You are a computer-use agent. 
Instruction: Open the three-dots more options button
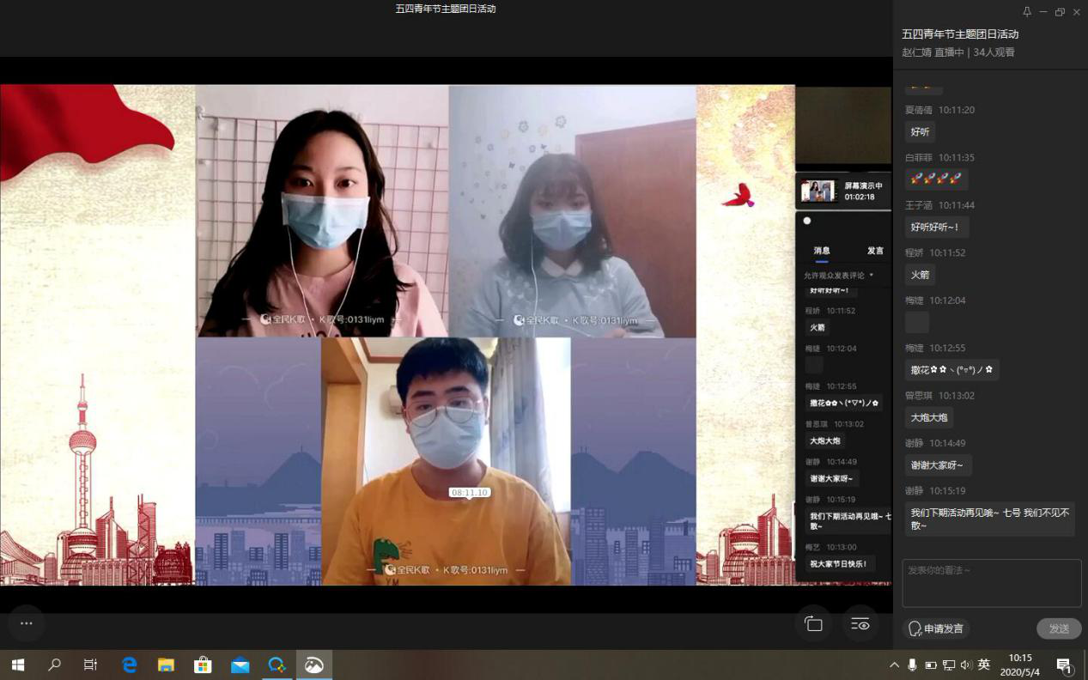click(x=26, y=623)
